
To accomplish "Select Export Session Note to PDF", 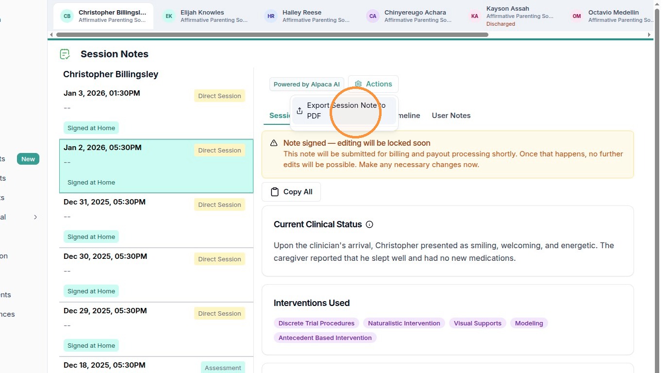I will [344, 111].
